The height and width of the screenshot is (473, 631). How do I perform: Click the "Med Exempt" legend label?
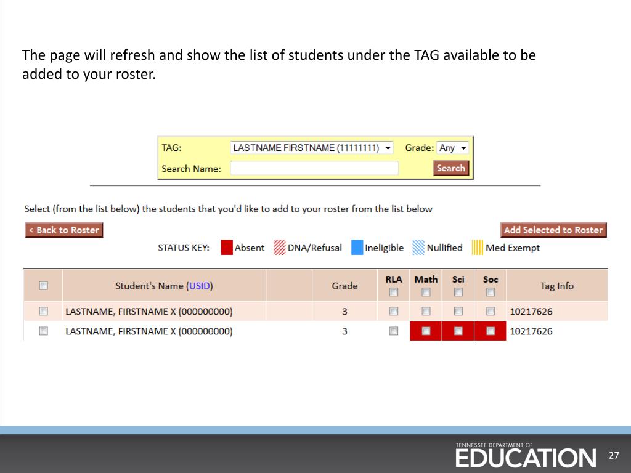pos(512,248)
